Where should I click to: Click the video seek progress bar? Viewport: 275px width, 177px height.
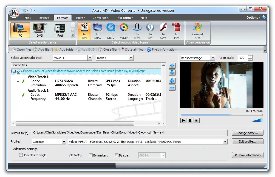222,115
